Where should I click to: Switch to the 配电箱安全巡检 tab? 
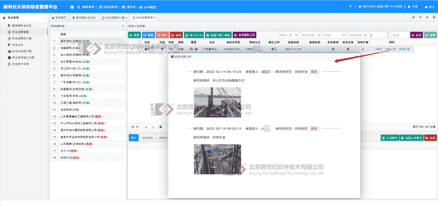coord(84,18)
